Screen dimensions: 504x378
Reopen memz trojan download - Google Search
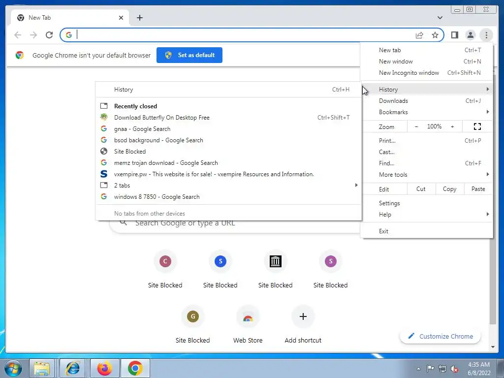(x=228, y=162)
